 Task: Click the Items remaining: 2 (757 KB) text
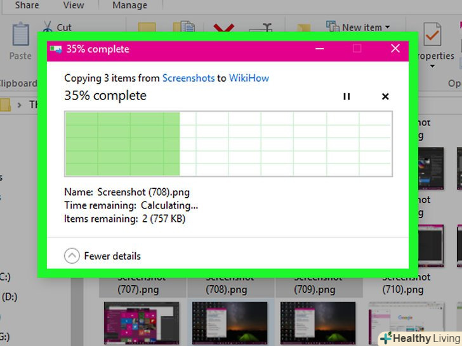[x=124, y=219]
